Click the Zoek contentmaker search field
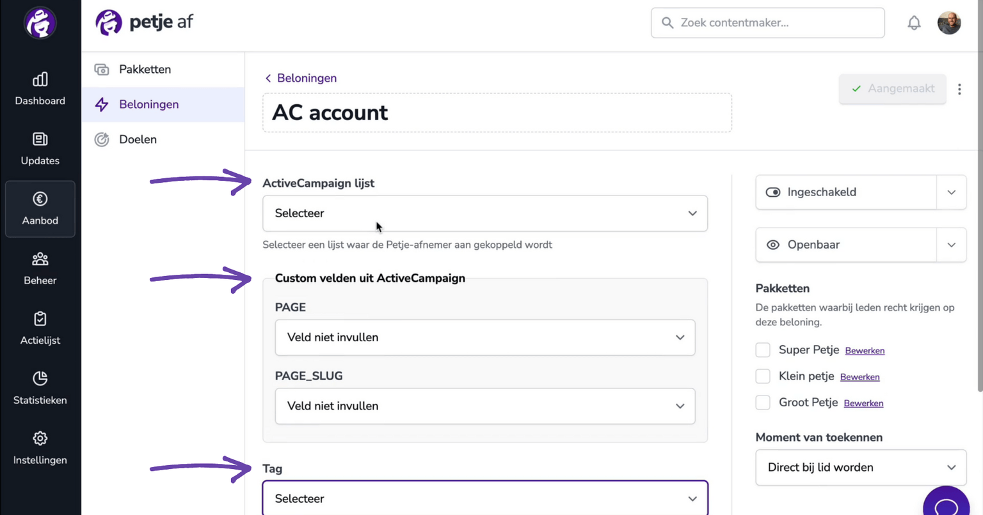Image resolution: width=983 pixels, height=515 pixels. (x=768, y=23)
